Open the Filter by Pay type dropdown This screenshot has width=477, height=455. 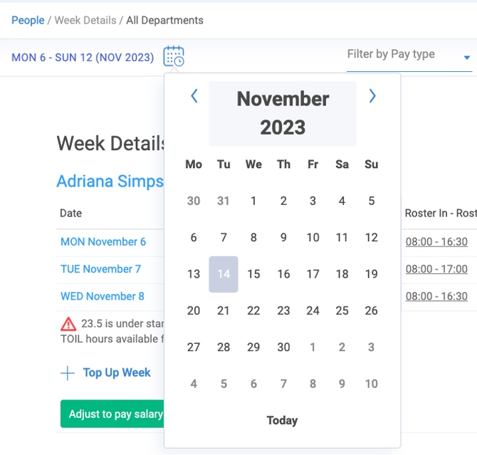[409, 56]
